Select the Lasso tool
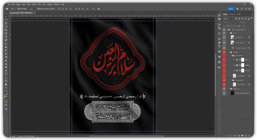The height and width of the screenshot is (140, 257). [x=6, y=23]
